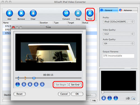Viewport: 140px width, 105px height.
Task: Open the Log button
Action: point(94,100)
